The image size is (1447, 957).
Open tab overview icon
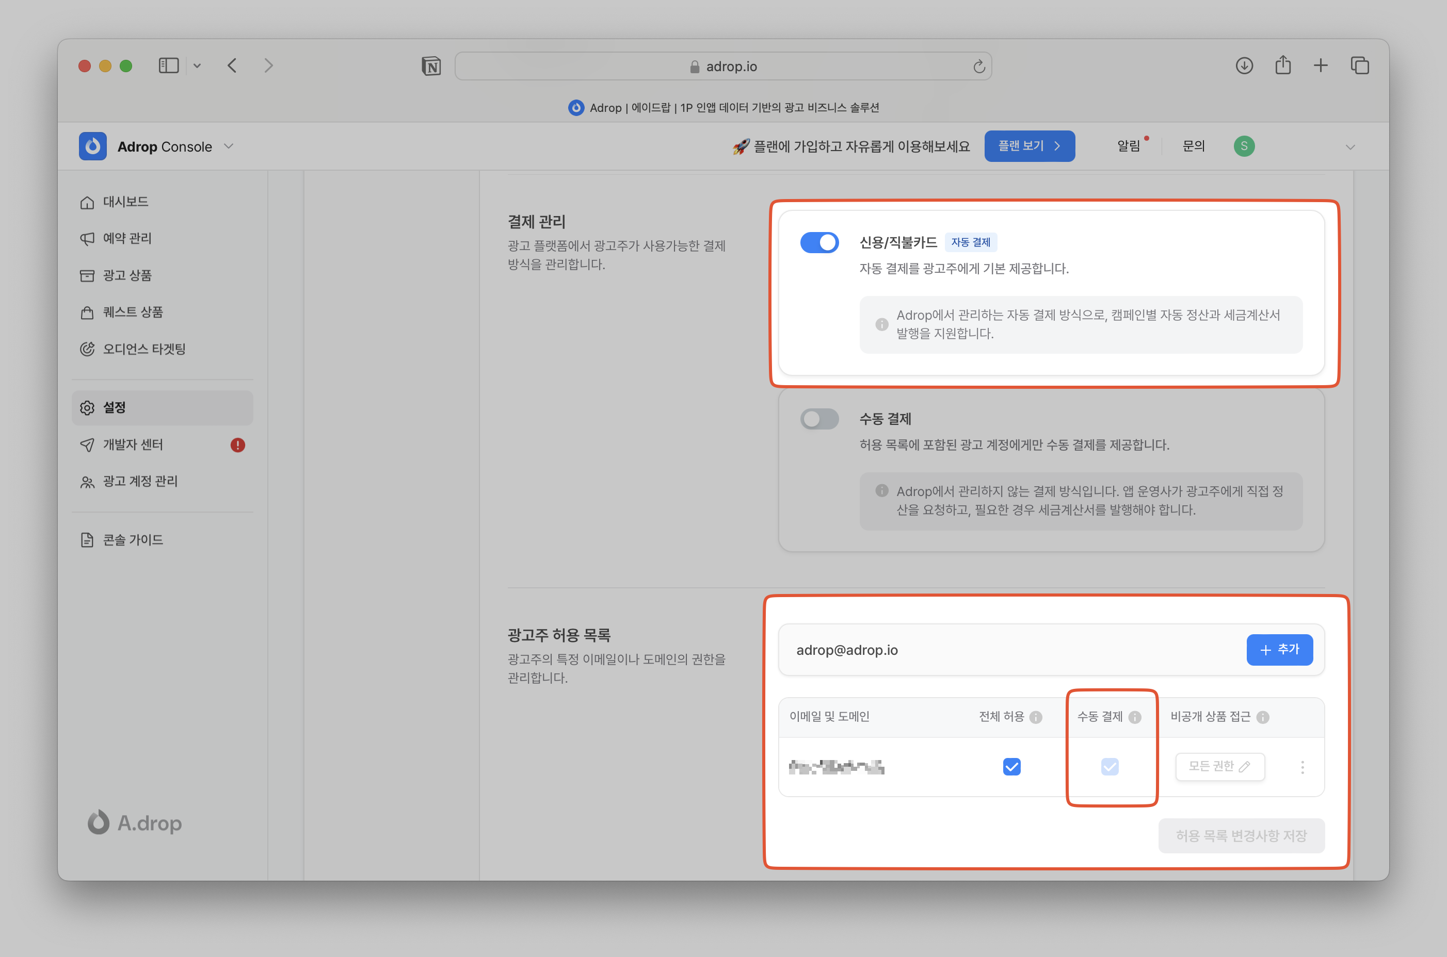pos(1360,65)
